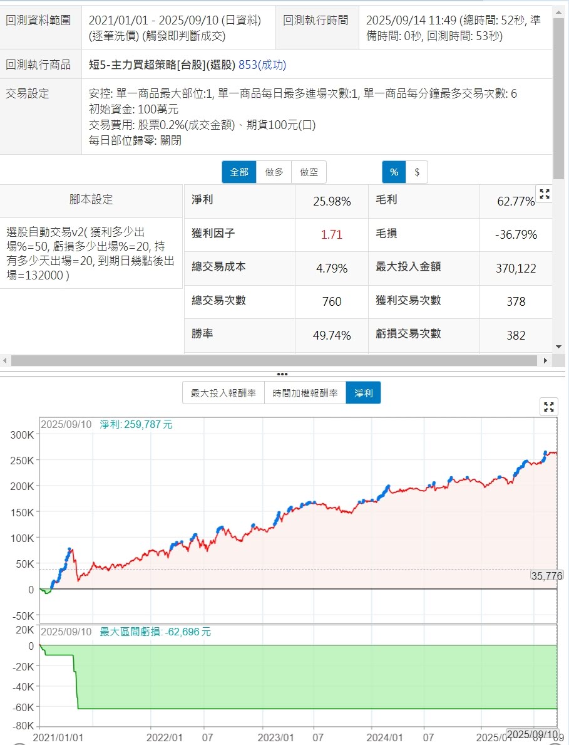Open the 最大投入報酬率 chart tab
569x745 pixels.
(223, 393)
